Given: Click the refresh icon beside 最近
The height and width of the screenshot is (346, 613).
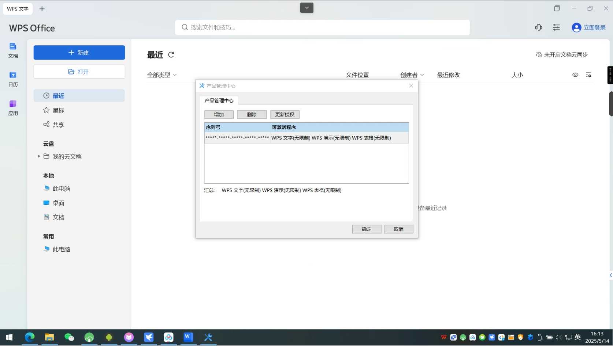Looking at the screenshot, I should click(171, 55).
